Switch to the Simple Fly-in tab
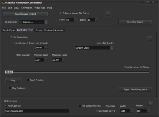Viewport: 159px width, 117px height. tap(9, 30)
